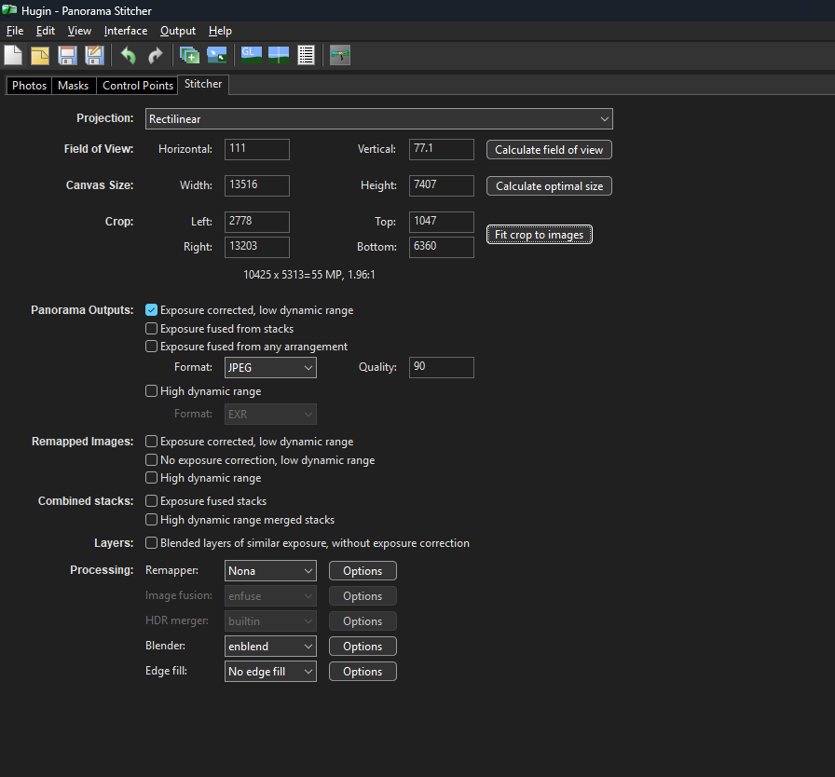Screen dimensions: 835x777
Task: Enable Exposure fused from stacks
Action: point(151,329)
